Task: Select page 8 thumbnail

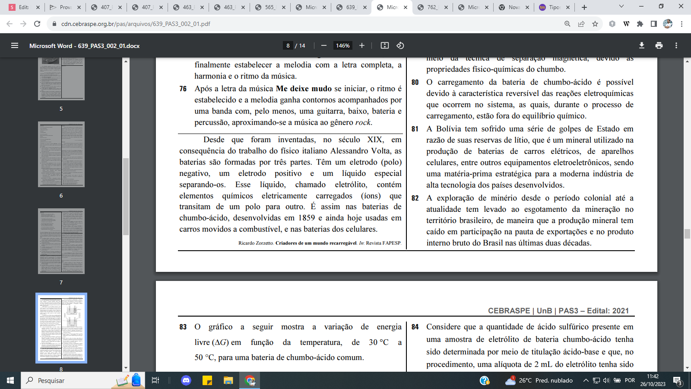Action: click(x=61, y=328)
